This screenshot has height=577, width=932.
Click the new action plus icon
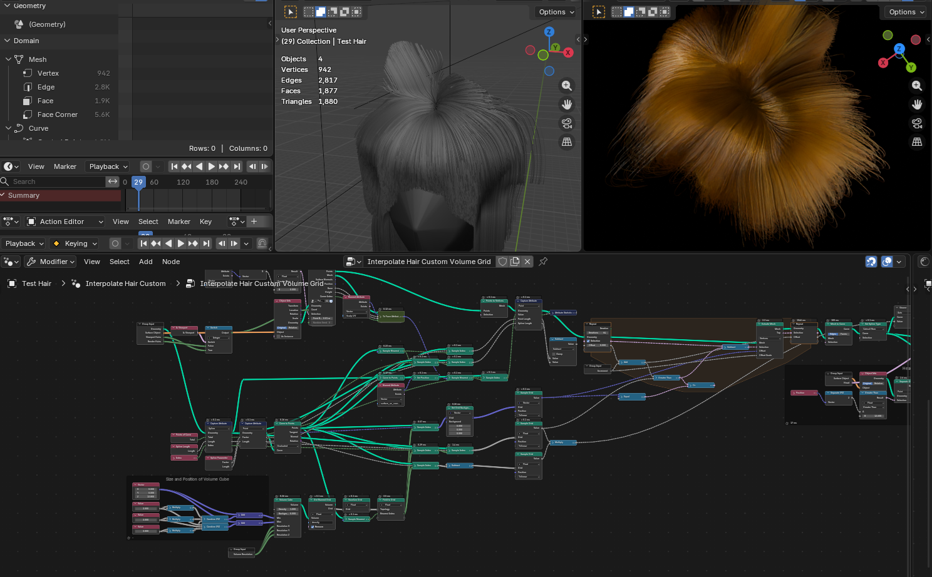click(254, 222)
